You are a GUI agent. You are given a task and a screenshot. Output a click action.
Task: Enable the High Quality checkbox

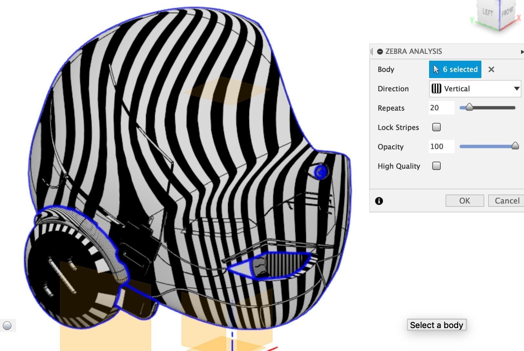pos(437,166)
